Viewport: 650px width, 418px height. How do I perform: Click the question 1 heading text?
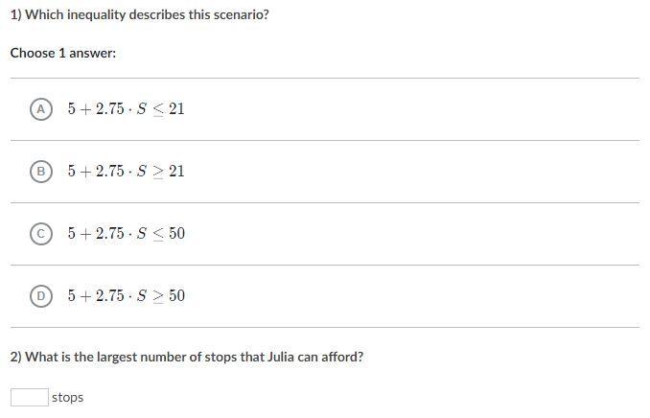coord(140,15)
